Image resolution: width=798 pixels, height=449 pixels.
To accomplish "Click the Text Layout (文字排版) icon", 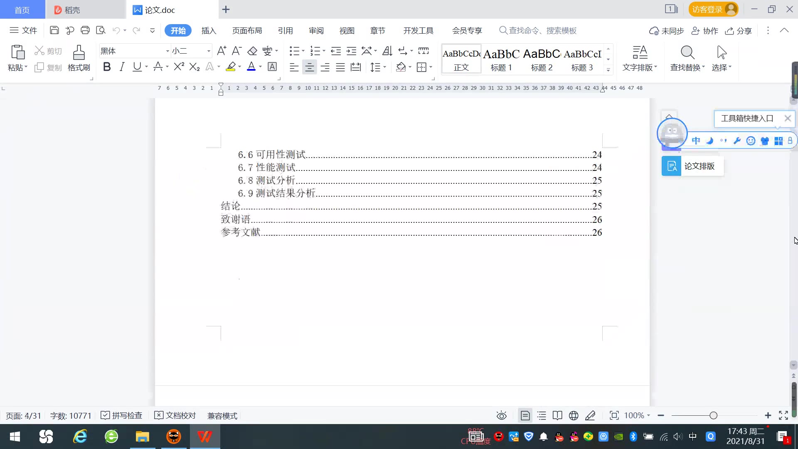I will (x=640, y=52).
